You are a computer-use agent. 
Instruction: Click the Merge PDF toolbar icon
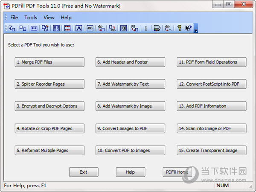click(x=12, y=28)
